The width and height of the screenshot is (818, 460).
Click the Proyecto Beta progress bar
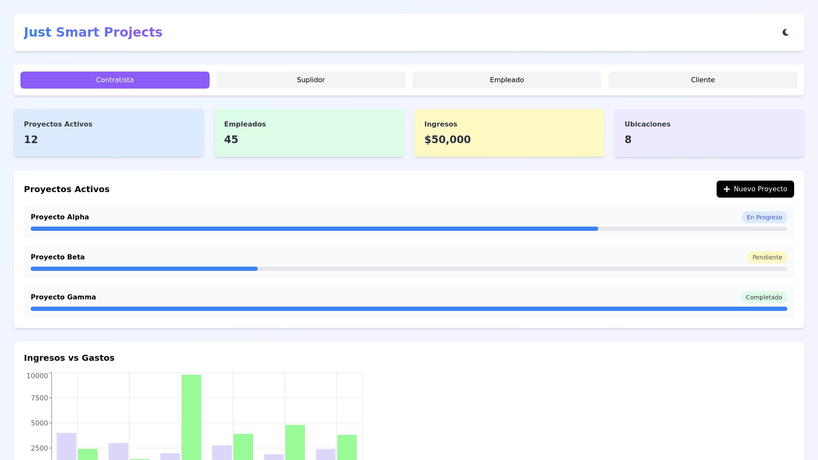point(408,269)
